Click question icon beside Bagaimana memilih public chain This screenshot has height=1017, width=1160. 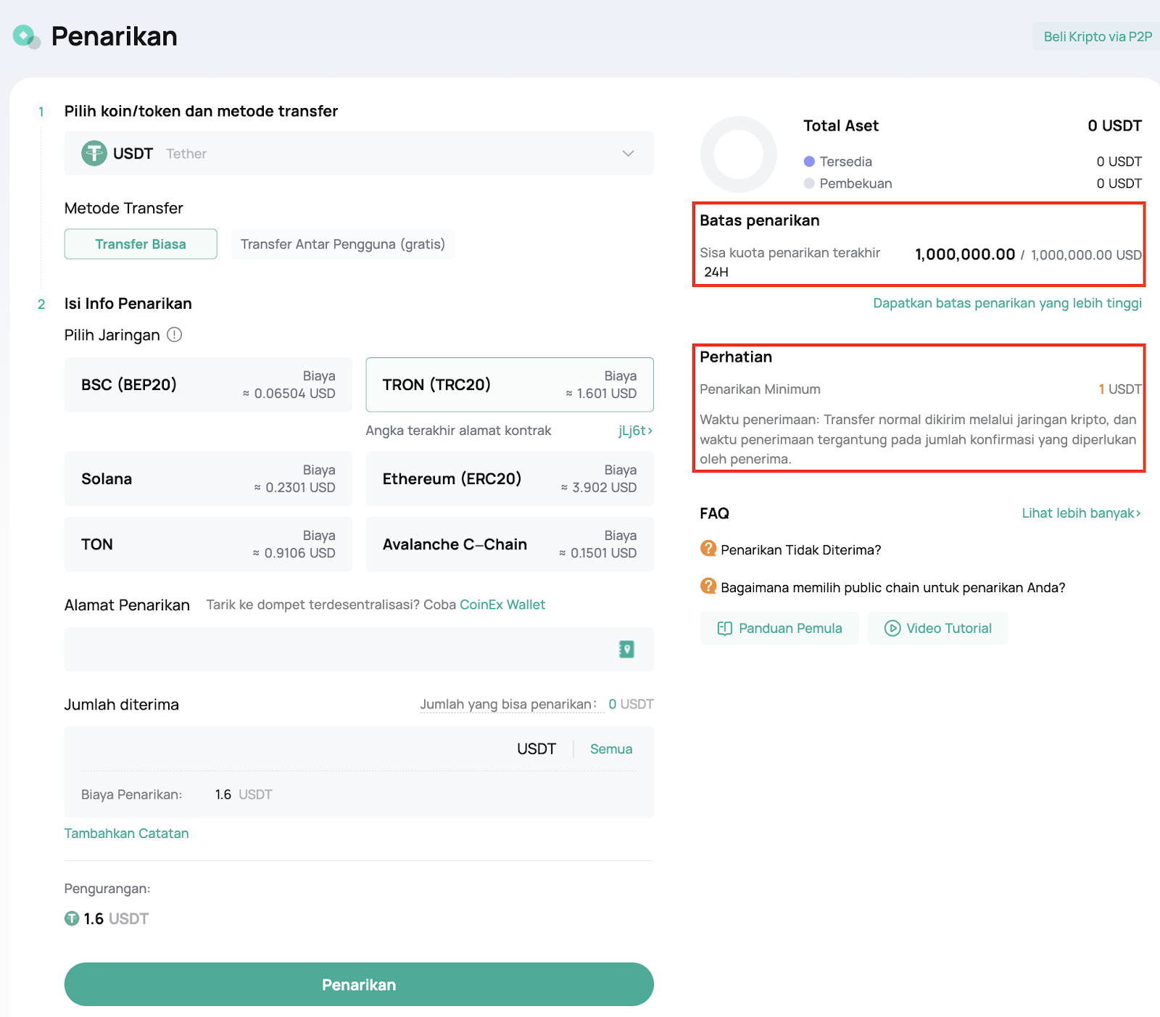708,586
